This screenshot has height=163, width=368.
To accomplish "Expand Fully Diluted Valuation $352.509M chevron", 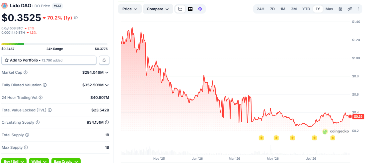I will (107, 85).
